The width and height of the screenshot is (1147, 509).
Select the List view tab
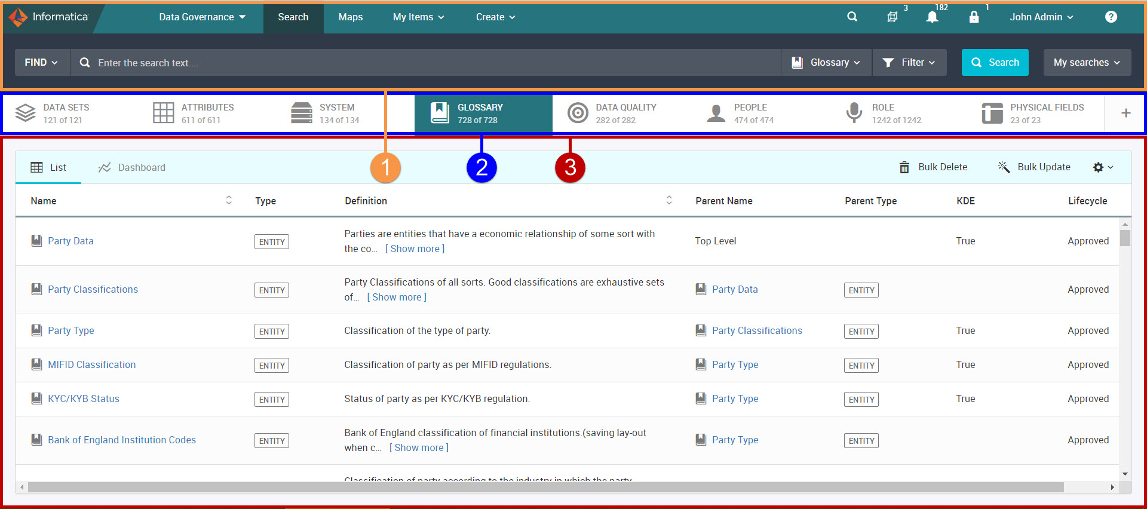click(x=48, y=167)
